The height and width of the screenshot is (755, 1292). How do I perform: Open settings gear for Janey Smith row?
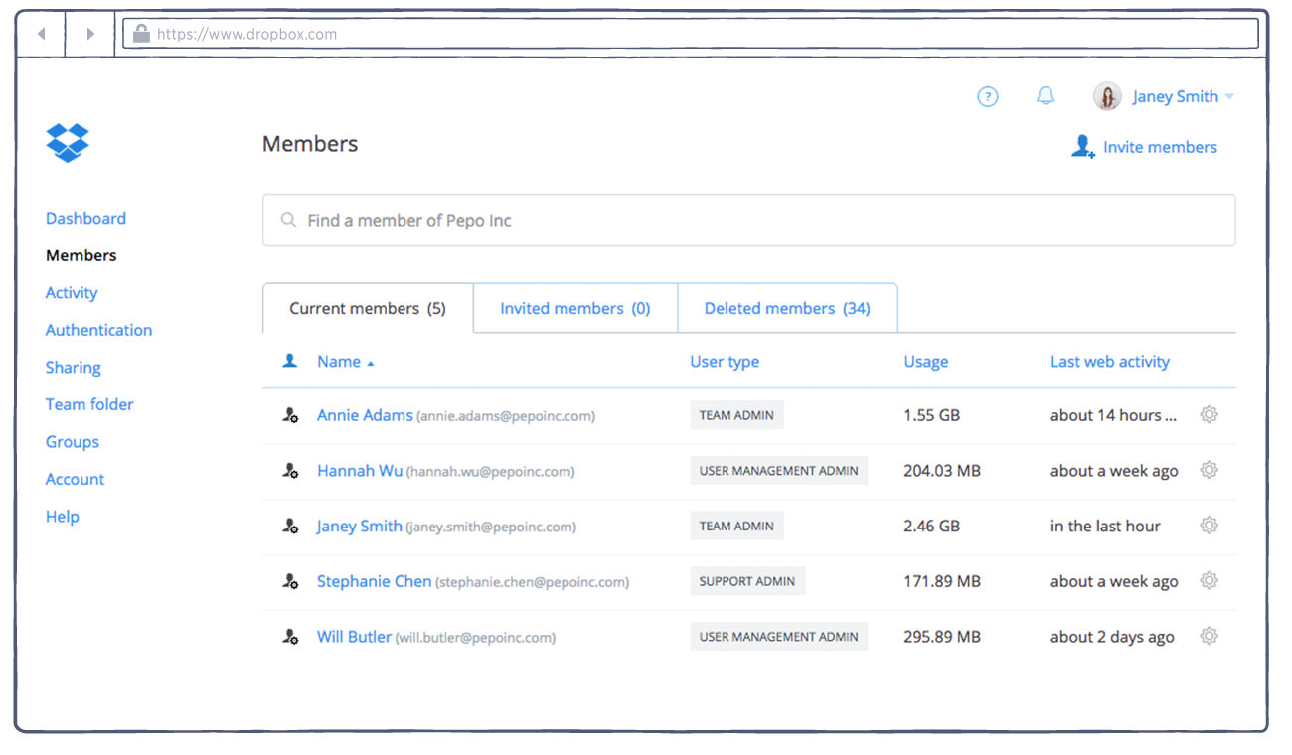pyautogui.click(x=1209, y=526)
